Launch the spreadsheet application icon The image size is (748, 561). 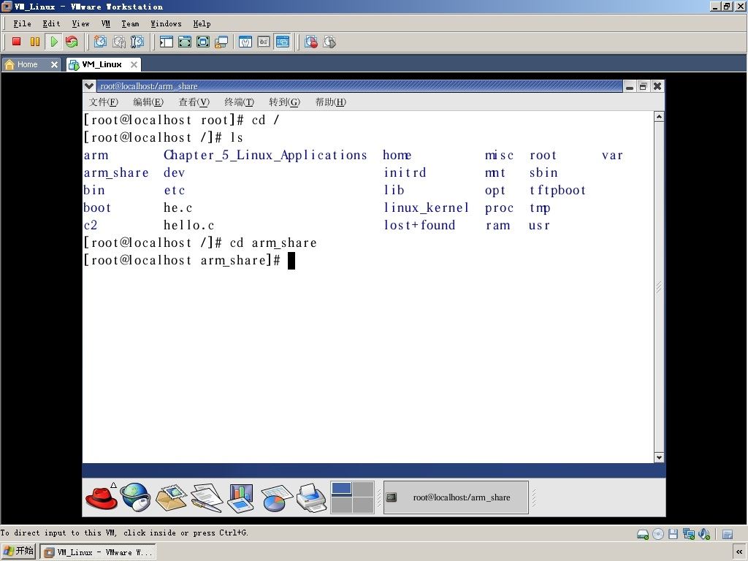tap(276, 497)
